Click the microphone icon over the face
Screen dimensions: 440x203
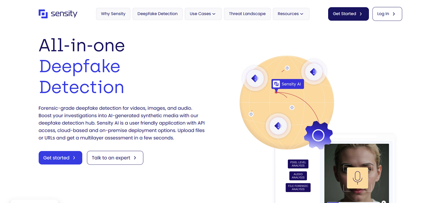coord(357,178)
